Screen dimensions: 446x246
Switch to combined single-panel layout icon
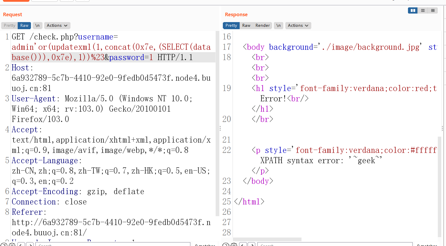tap(433, 11)
